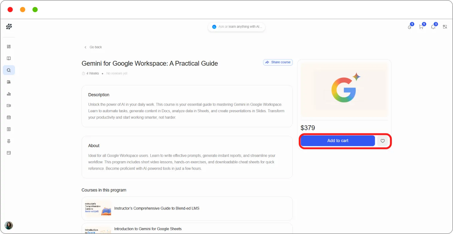453x234 pixels.
Task: Open the certificate badge icon in sidebar
Action: [x=9, y=129]
